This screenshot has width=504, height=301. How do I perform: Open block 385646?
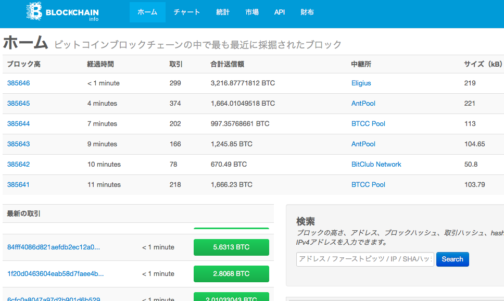(x=19, y=83)
